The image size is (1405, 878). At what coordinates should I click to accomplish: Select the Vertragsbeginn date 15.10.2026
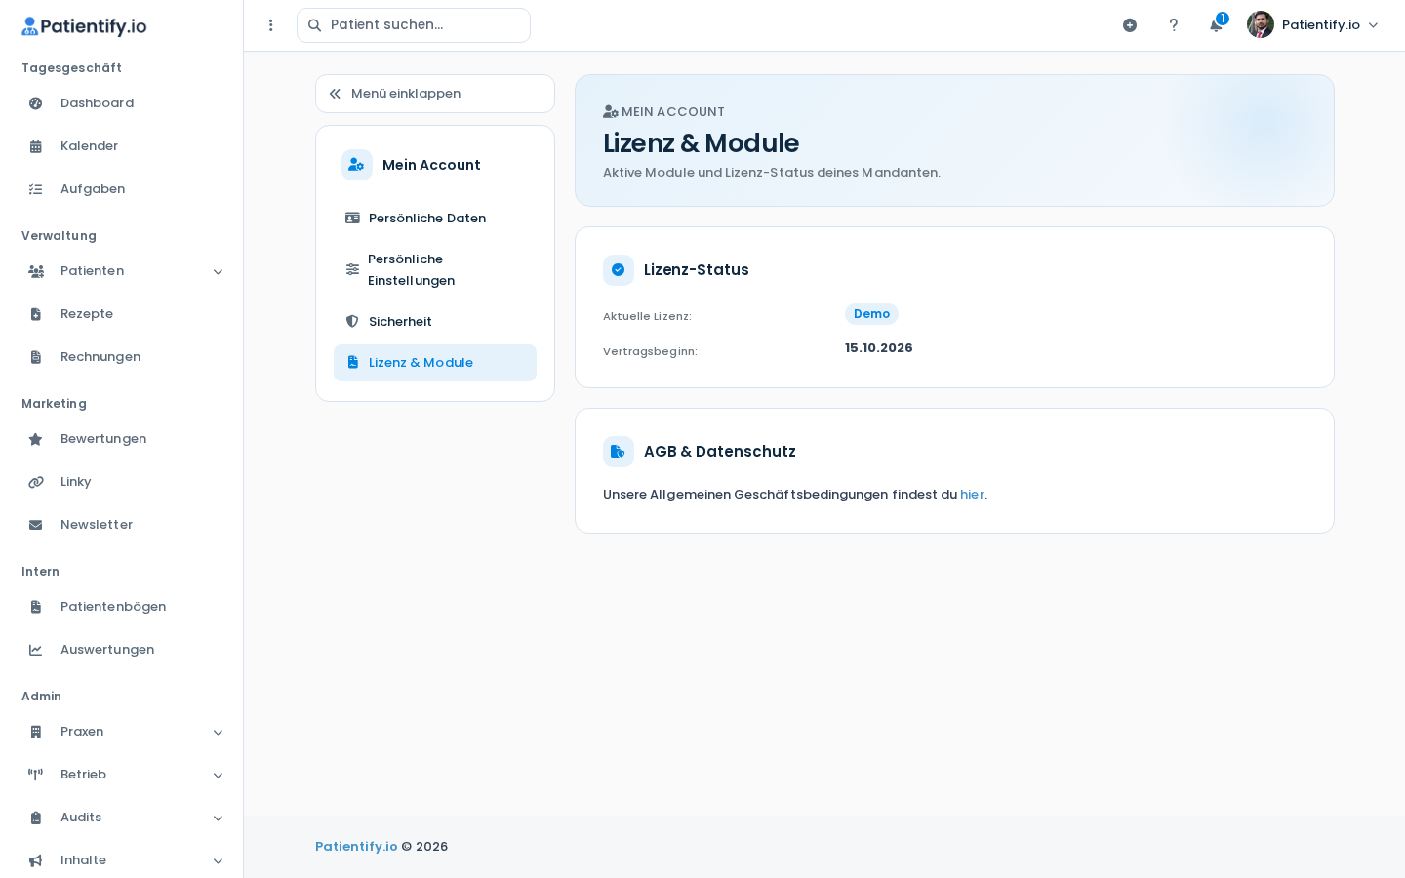[879, 348]
